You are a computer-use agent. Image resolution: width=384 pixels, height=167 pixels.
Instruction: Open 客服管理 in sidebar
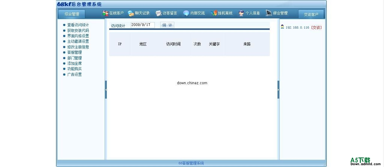74,52
